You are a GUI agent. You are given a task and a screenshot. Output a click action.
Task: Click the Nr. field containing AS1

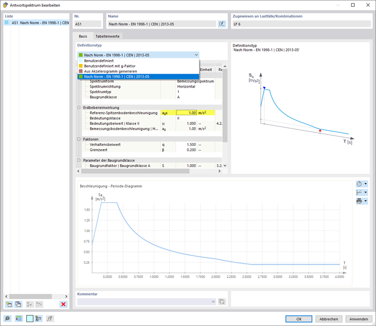pyautogui.click(x=88, y=24)
